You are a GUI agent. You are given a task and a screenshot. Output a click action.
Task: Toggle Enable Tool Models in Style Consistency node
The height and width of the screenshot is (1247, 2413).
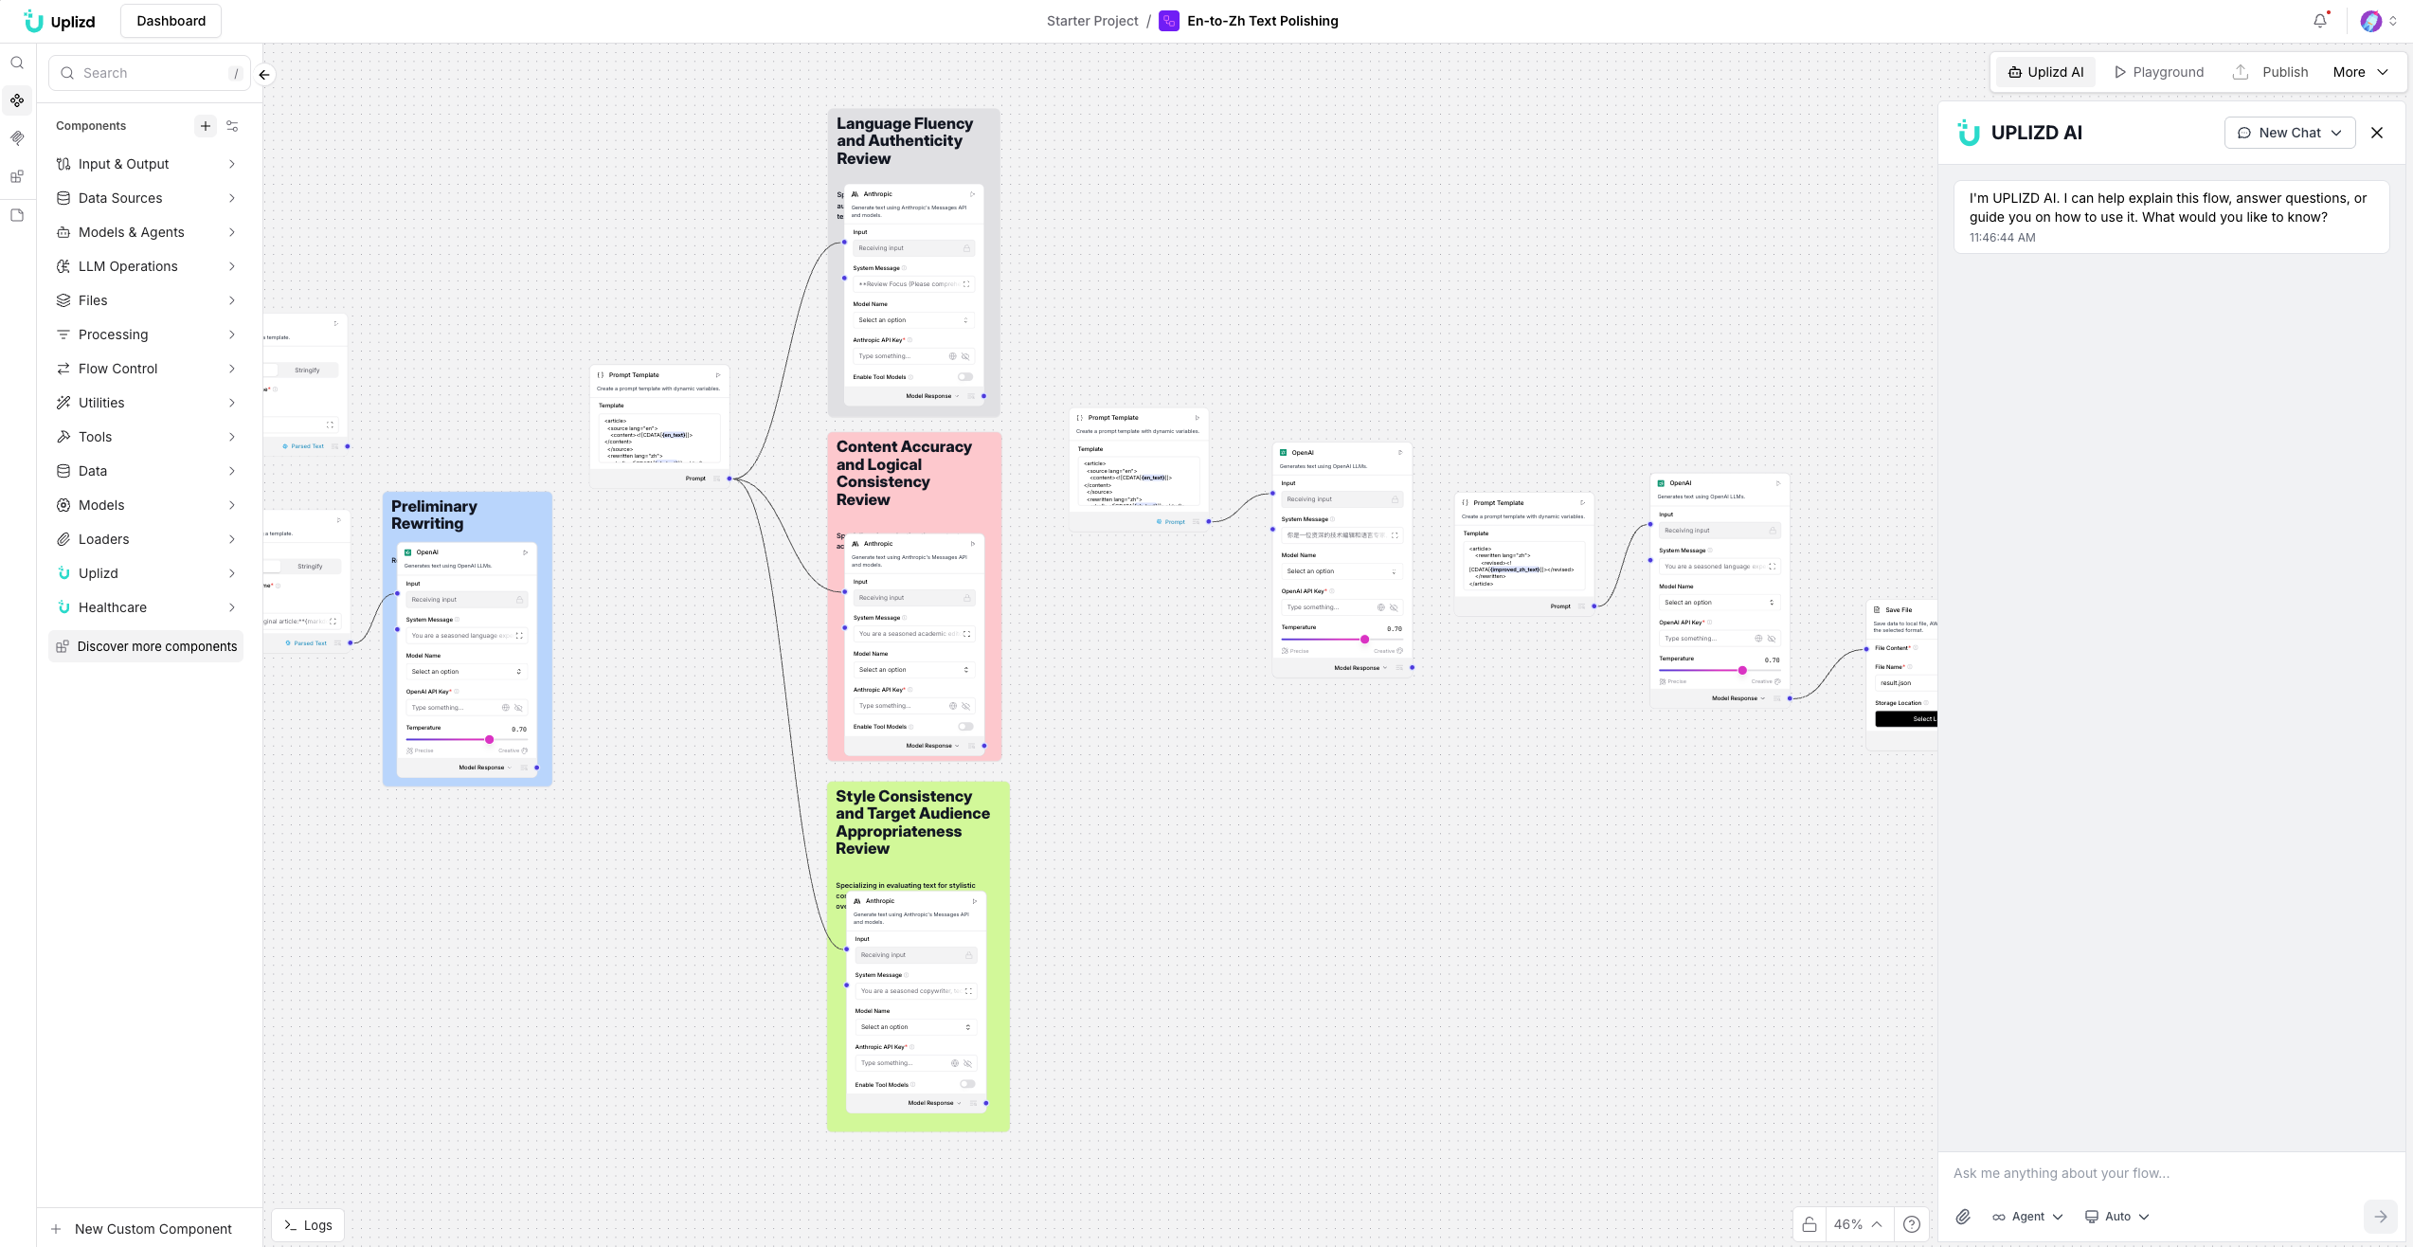pos(967,1084)
